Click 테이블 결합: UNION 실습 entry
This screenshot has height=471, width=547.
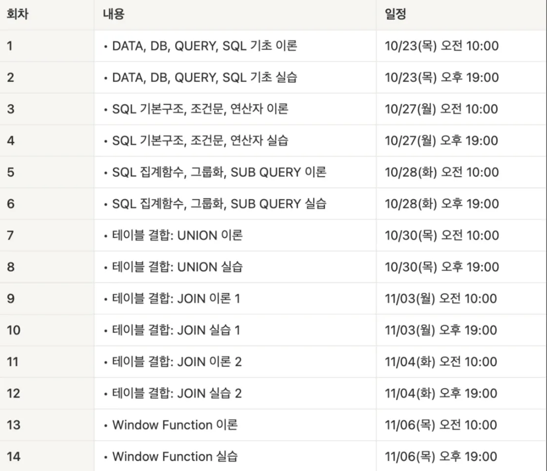coord(177,267)
